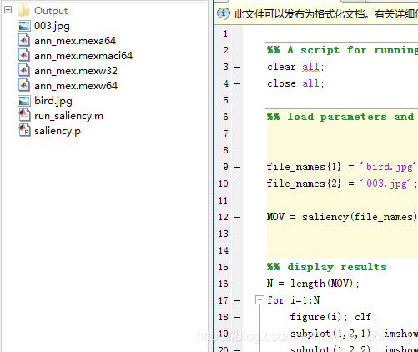Screen dimensions: 418x352
Task: Click the ann_mex.mexmaci64 file icon
Action: coord(24,55)
